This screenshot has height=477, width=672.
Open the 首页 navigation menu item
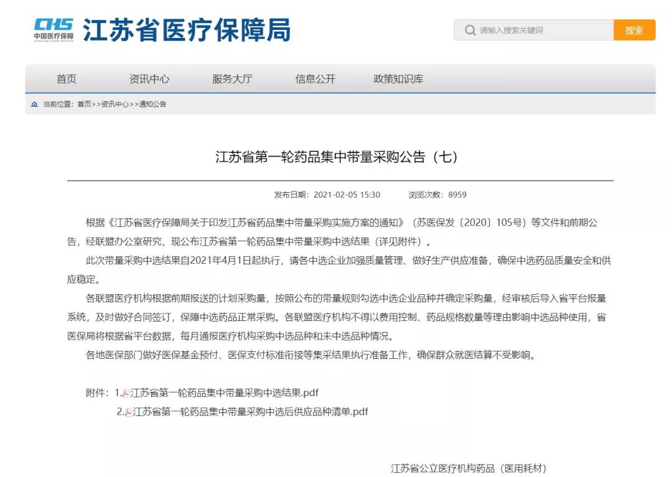[67, 79]
